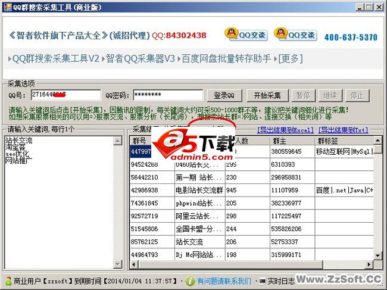Click inside the keyword list text area
Image resolution: width=387 pixels, height=290 pixels.
[59, 202]
